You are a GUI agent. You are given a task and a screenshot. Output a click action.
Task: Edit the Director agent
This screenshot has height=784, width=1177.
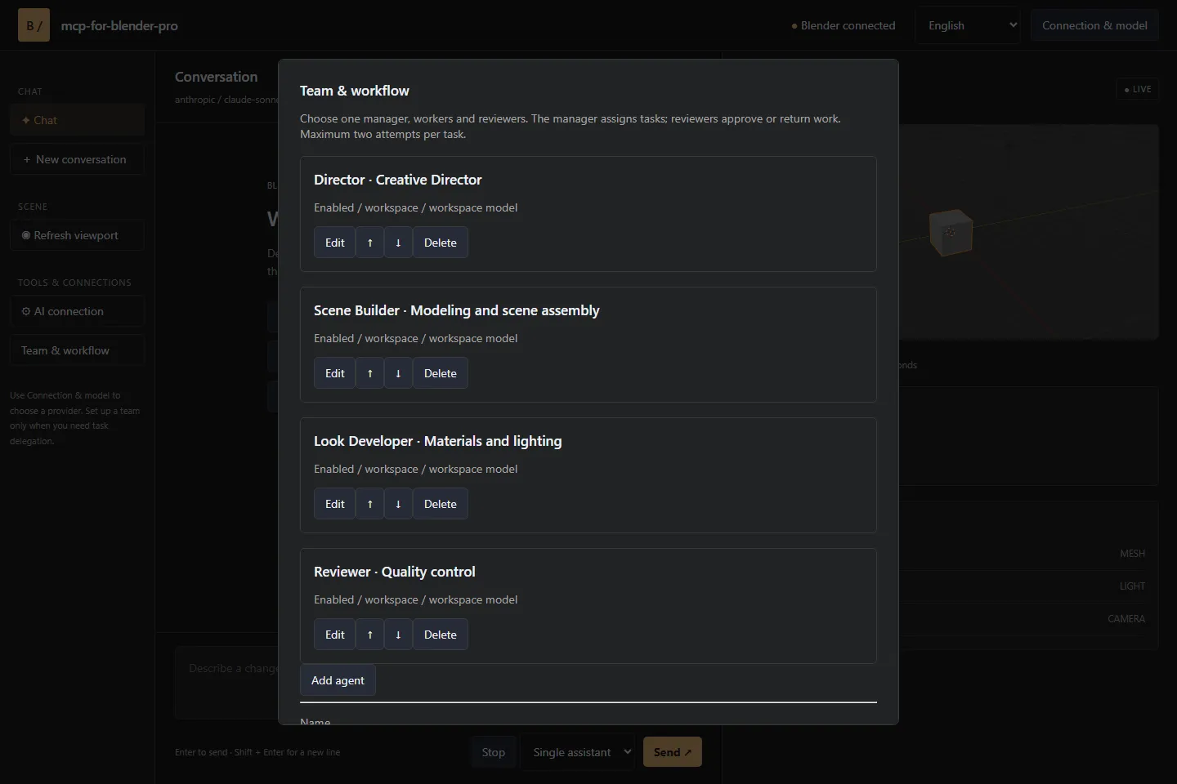[x=335, y=243]
